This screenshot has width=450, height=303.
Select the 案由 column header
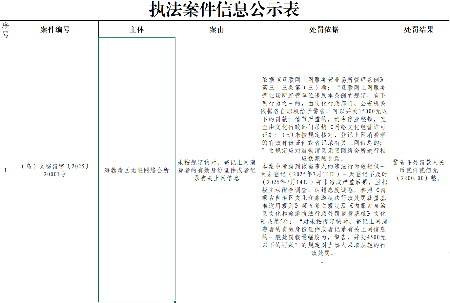[x=216, y=30]
